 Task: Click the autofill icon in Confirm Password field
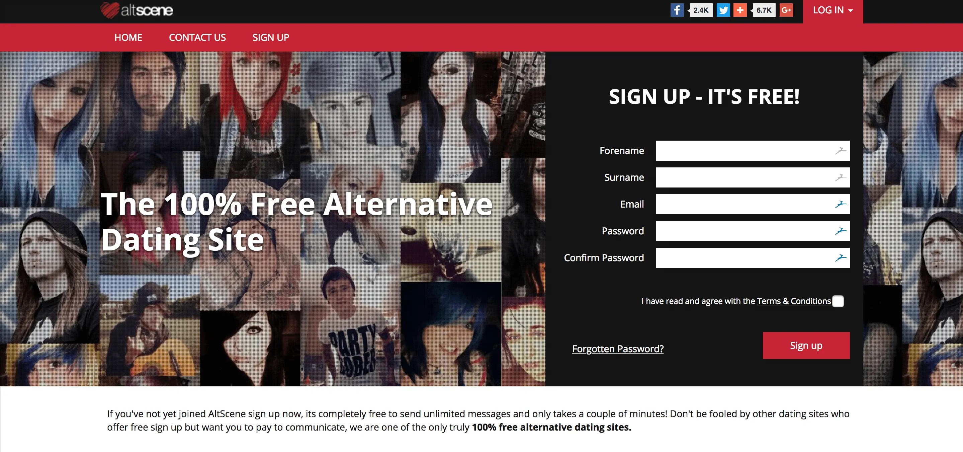click(841, 258)
